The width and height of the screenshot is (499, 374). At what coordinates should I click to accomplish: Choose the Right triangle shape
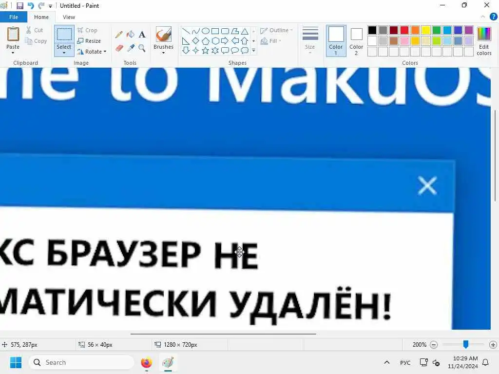[186, 41]
